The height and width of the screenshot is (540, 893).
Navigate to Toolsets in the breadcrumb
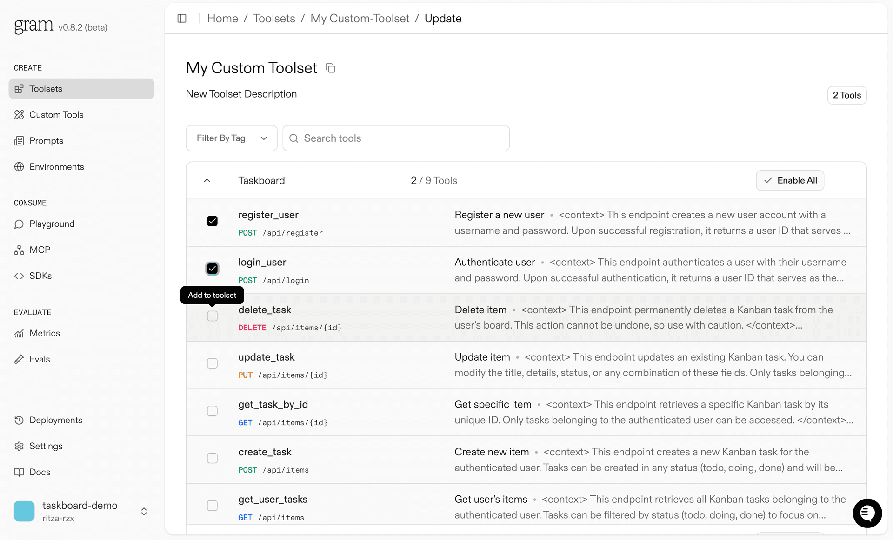[274, 19]
